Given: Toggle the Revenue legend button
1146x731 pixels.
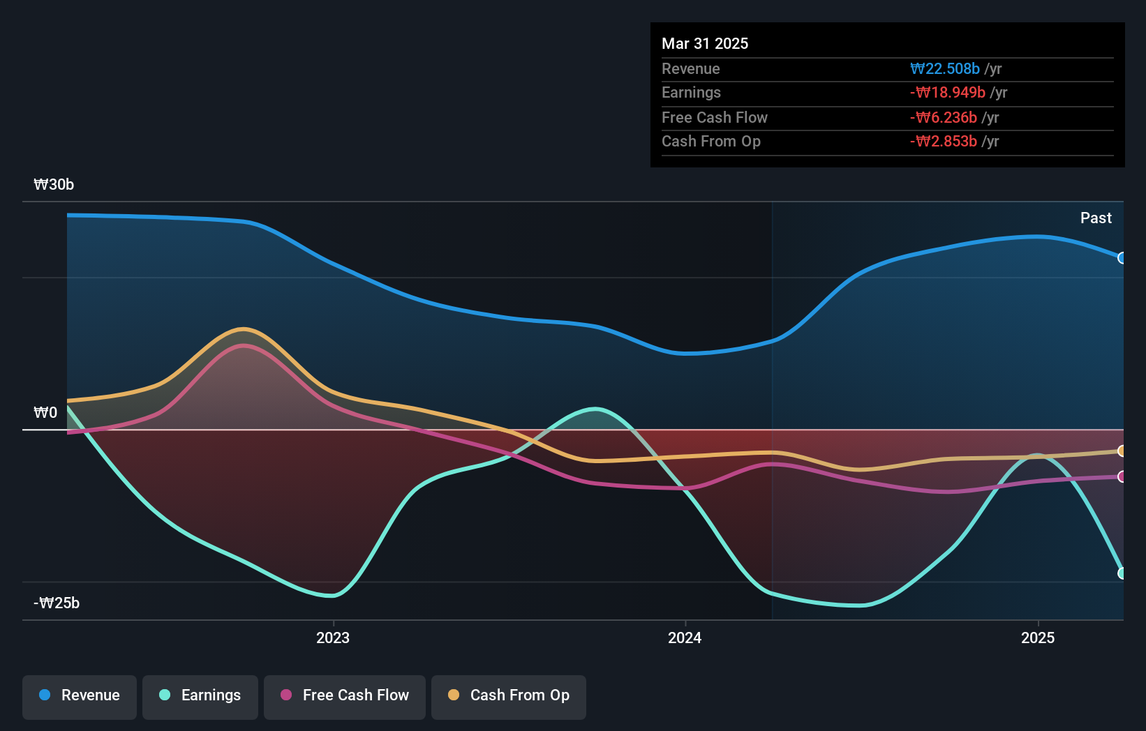Looking at the screenshot, I should coord(80,697).
